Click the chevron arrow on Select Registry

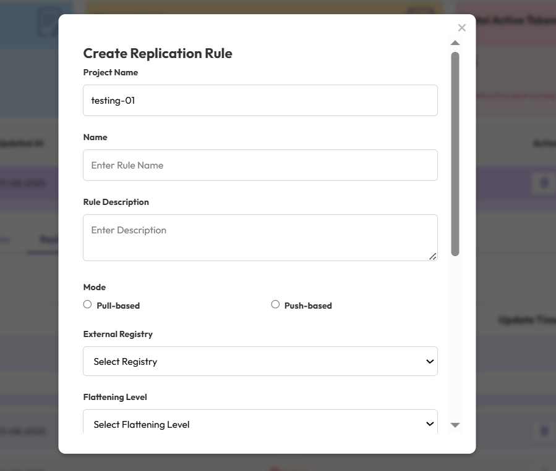pos(430,362)
